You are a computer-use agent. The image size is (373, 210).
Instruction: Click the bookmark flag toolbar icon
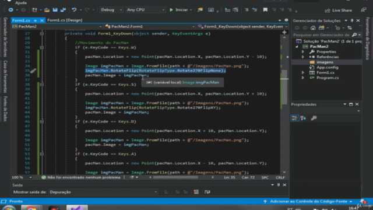(x=265, y=10)
